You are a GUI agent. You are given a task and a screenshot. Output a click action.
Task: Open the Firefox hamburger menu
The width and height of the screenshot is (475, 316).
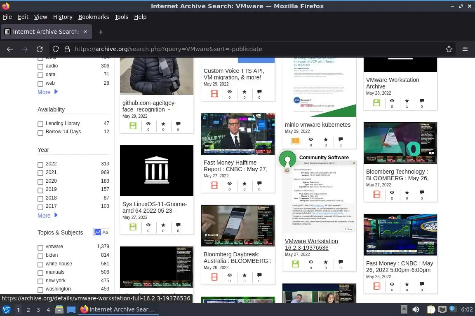point(465,49)
